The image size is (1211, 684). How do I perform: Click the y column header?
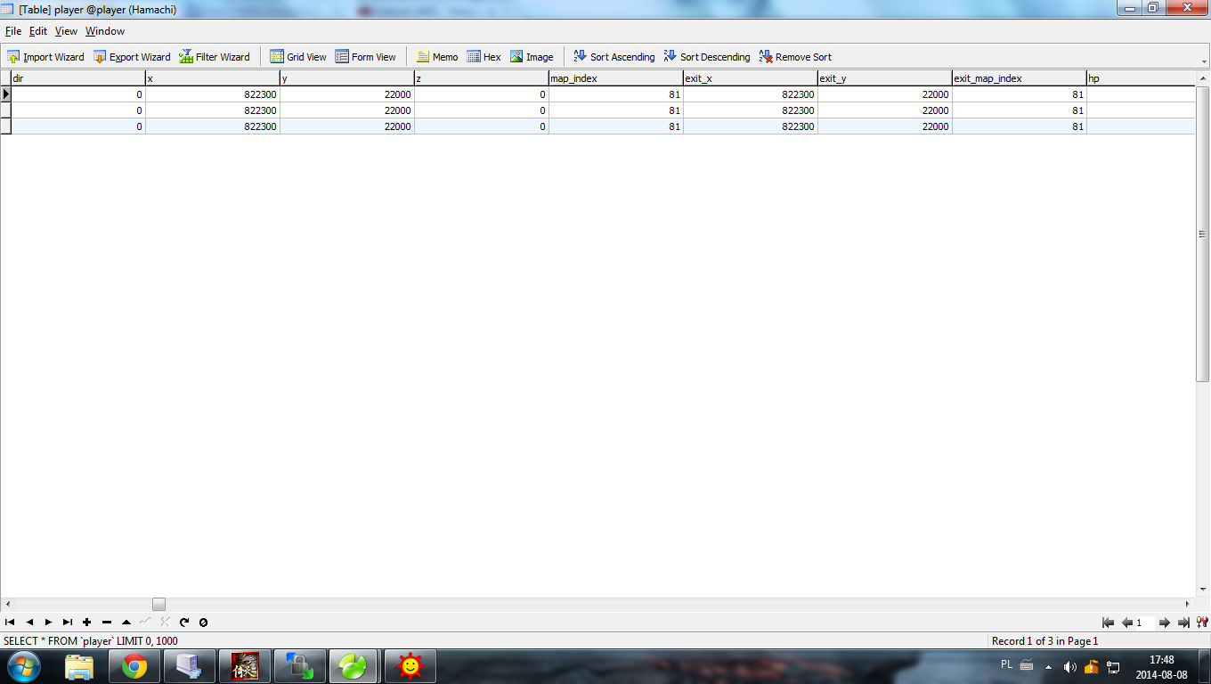(346, 78)
